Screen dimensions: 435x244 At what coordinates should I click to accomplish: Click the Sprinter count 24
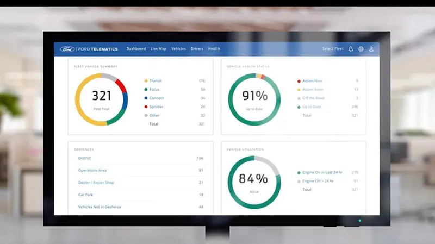203,107
